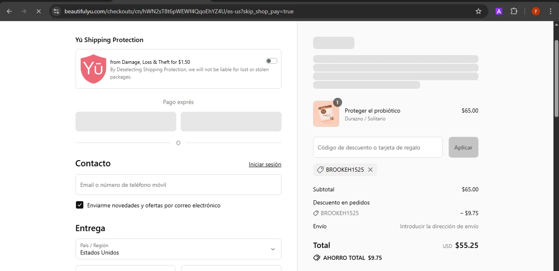Click the quantity badge on product image
Screen dimensions: 559x271
click(x=337, y=102)
